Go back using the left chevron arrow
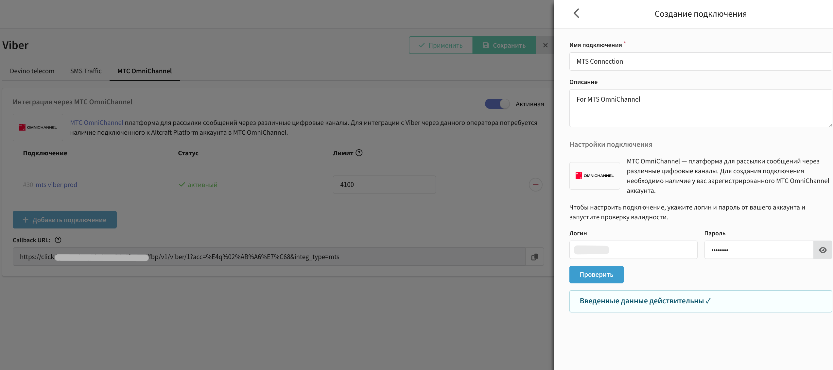833x370 pixels. point(576,13)
